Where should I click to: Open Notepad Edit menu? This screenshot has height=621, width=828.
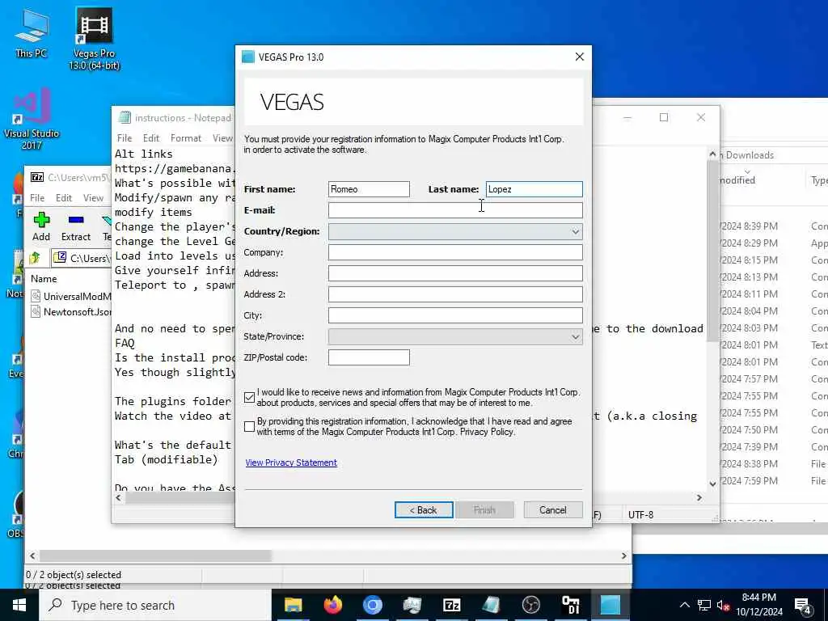click(x=151, y=137)
